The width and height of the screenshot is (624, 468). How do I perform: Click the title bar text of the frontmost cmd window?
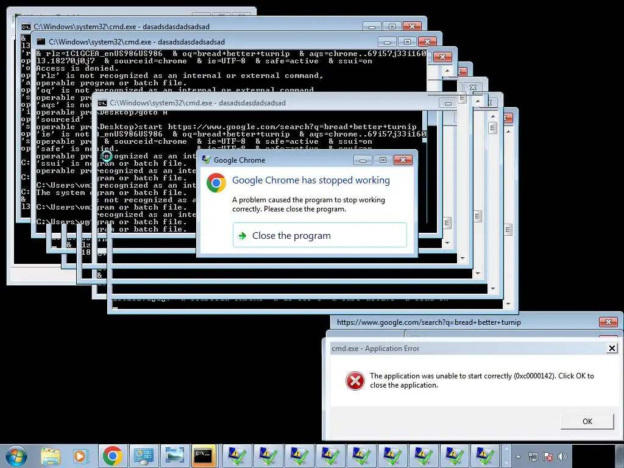(197, 103)
